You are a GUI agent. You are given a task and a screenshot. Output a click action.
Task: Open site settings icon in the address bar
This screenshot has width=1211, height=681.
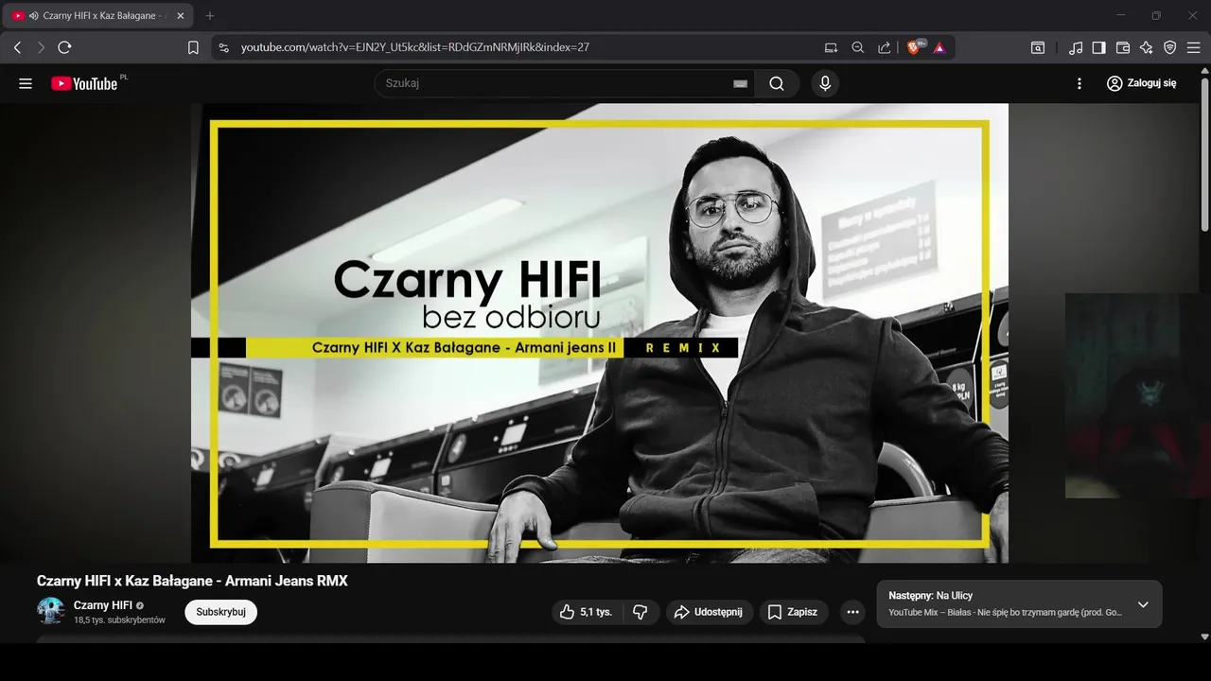click(x=223, y=47)
